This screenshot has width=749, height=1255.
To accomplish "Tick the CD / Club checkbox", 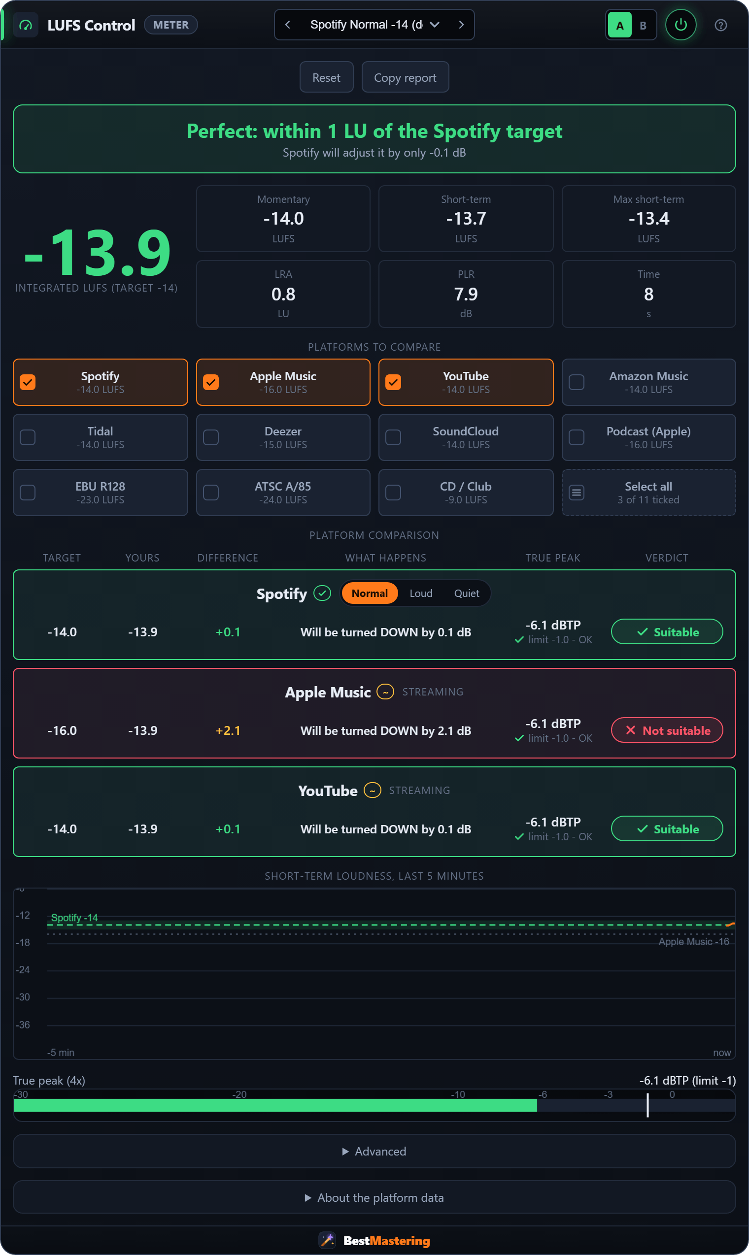I will tap(393, 493).
